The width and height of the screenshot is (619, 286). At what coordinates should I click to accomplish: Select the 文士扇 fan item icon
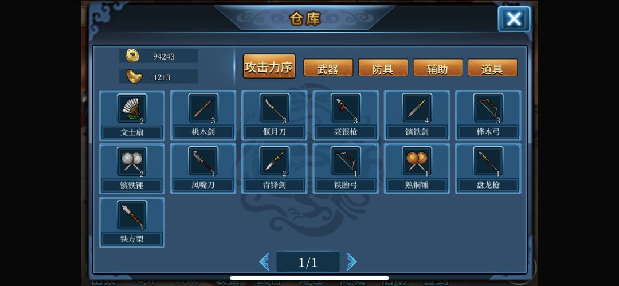click(132, 108)
